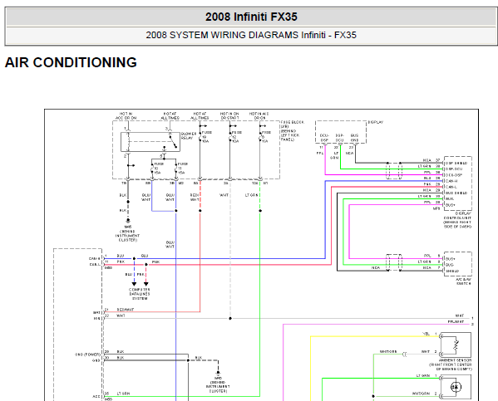Click the 'CAN-H' pin of the display control unit

coord(451,181)
